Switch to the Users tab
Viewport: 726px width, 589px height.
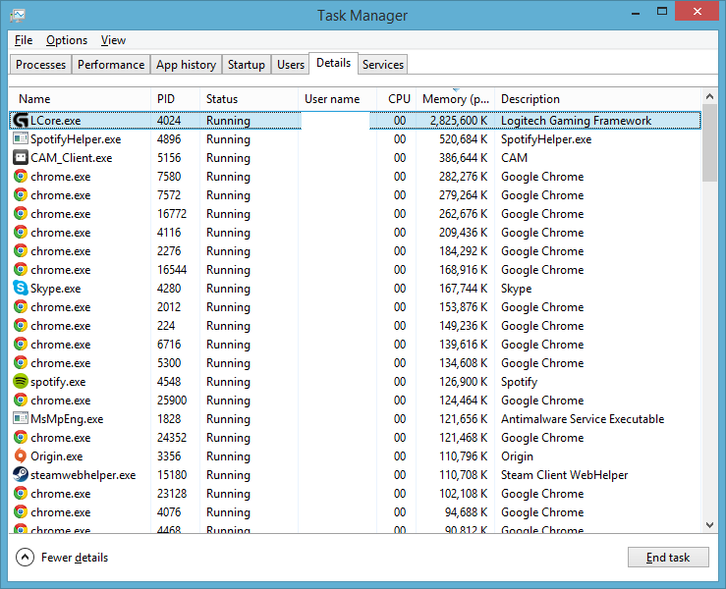point(291,65)
